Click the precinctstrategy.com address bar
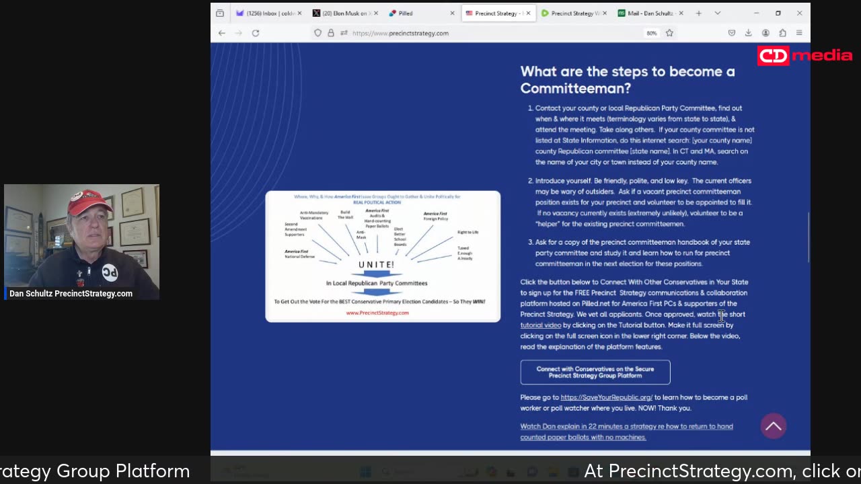 coord(494,33)
